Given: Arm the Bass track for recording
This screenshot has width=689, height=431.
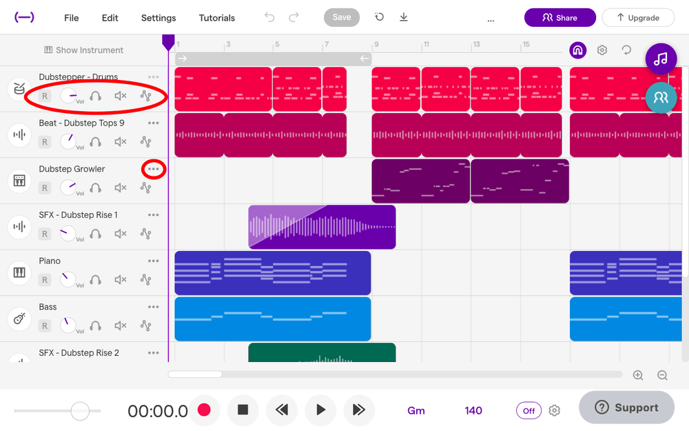Looking at the screenshot, I should coord(44,325).
